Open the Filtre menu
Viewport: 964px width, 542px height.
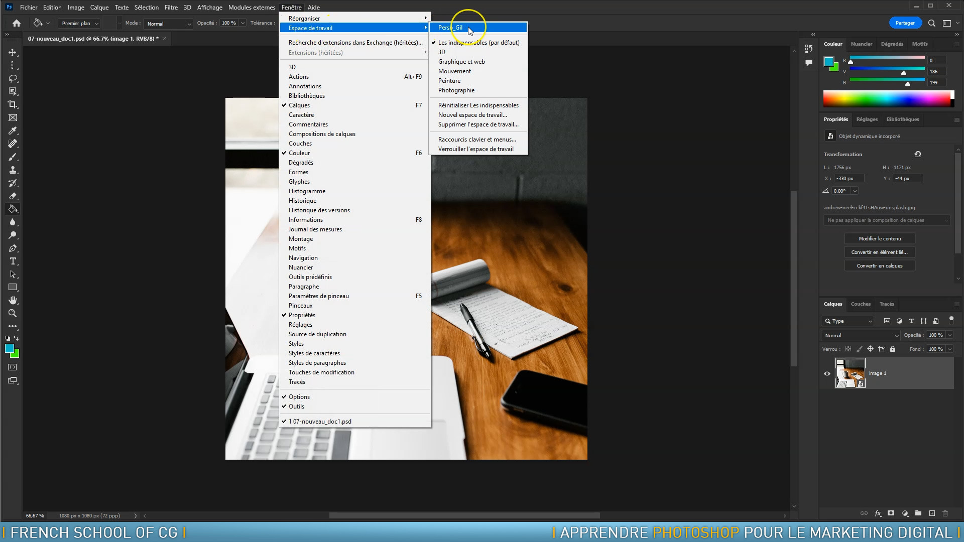(171, 8)
